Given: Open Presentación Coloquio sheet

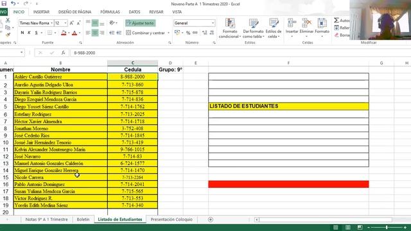Looking at the screenshot, I should coord(171,219).
